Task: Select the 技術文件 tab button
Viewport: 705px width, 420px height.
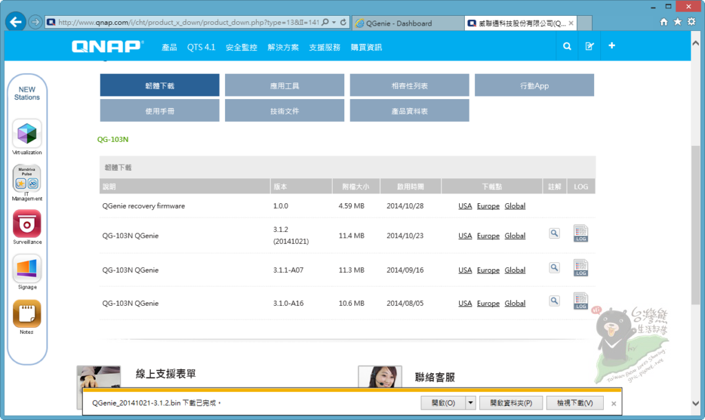Action: 284,111
